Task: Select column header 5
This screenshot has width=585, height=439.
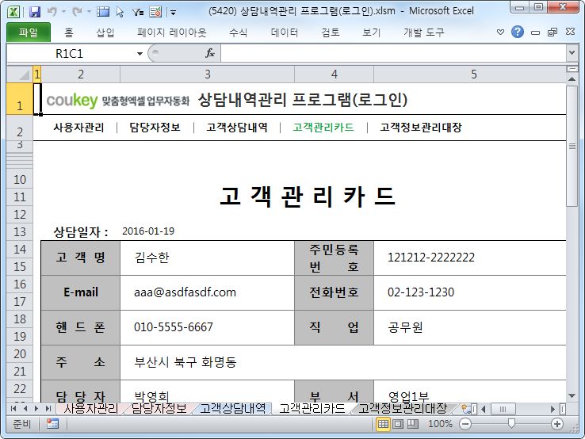Action: click(470, 74)
